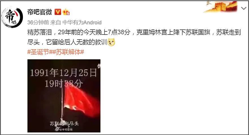Click the 19时38分 time text in the image
This screenshot has height=135, width=249.
[x=64, y=83]
